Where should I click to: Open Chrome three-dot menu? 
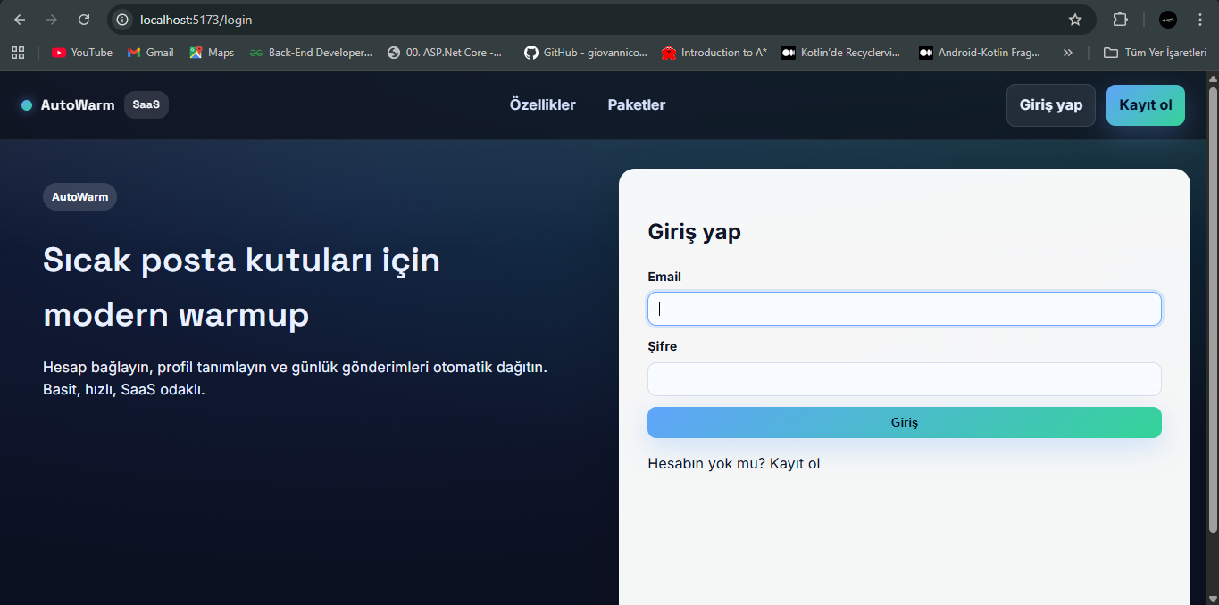click(x=1199, y=20)
